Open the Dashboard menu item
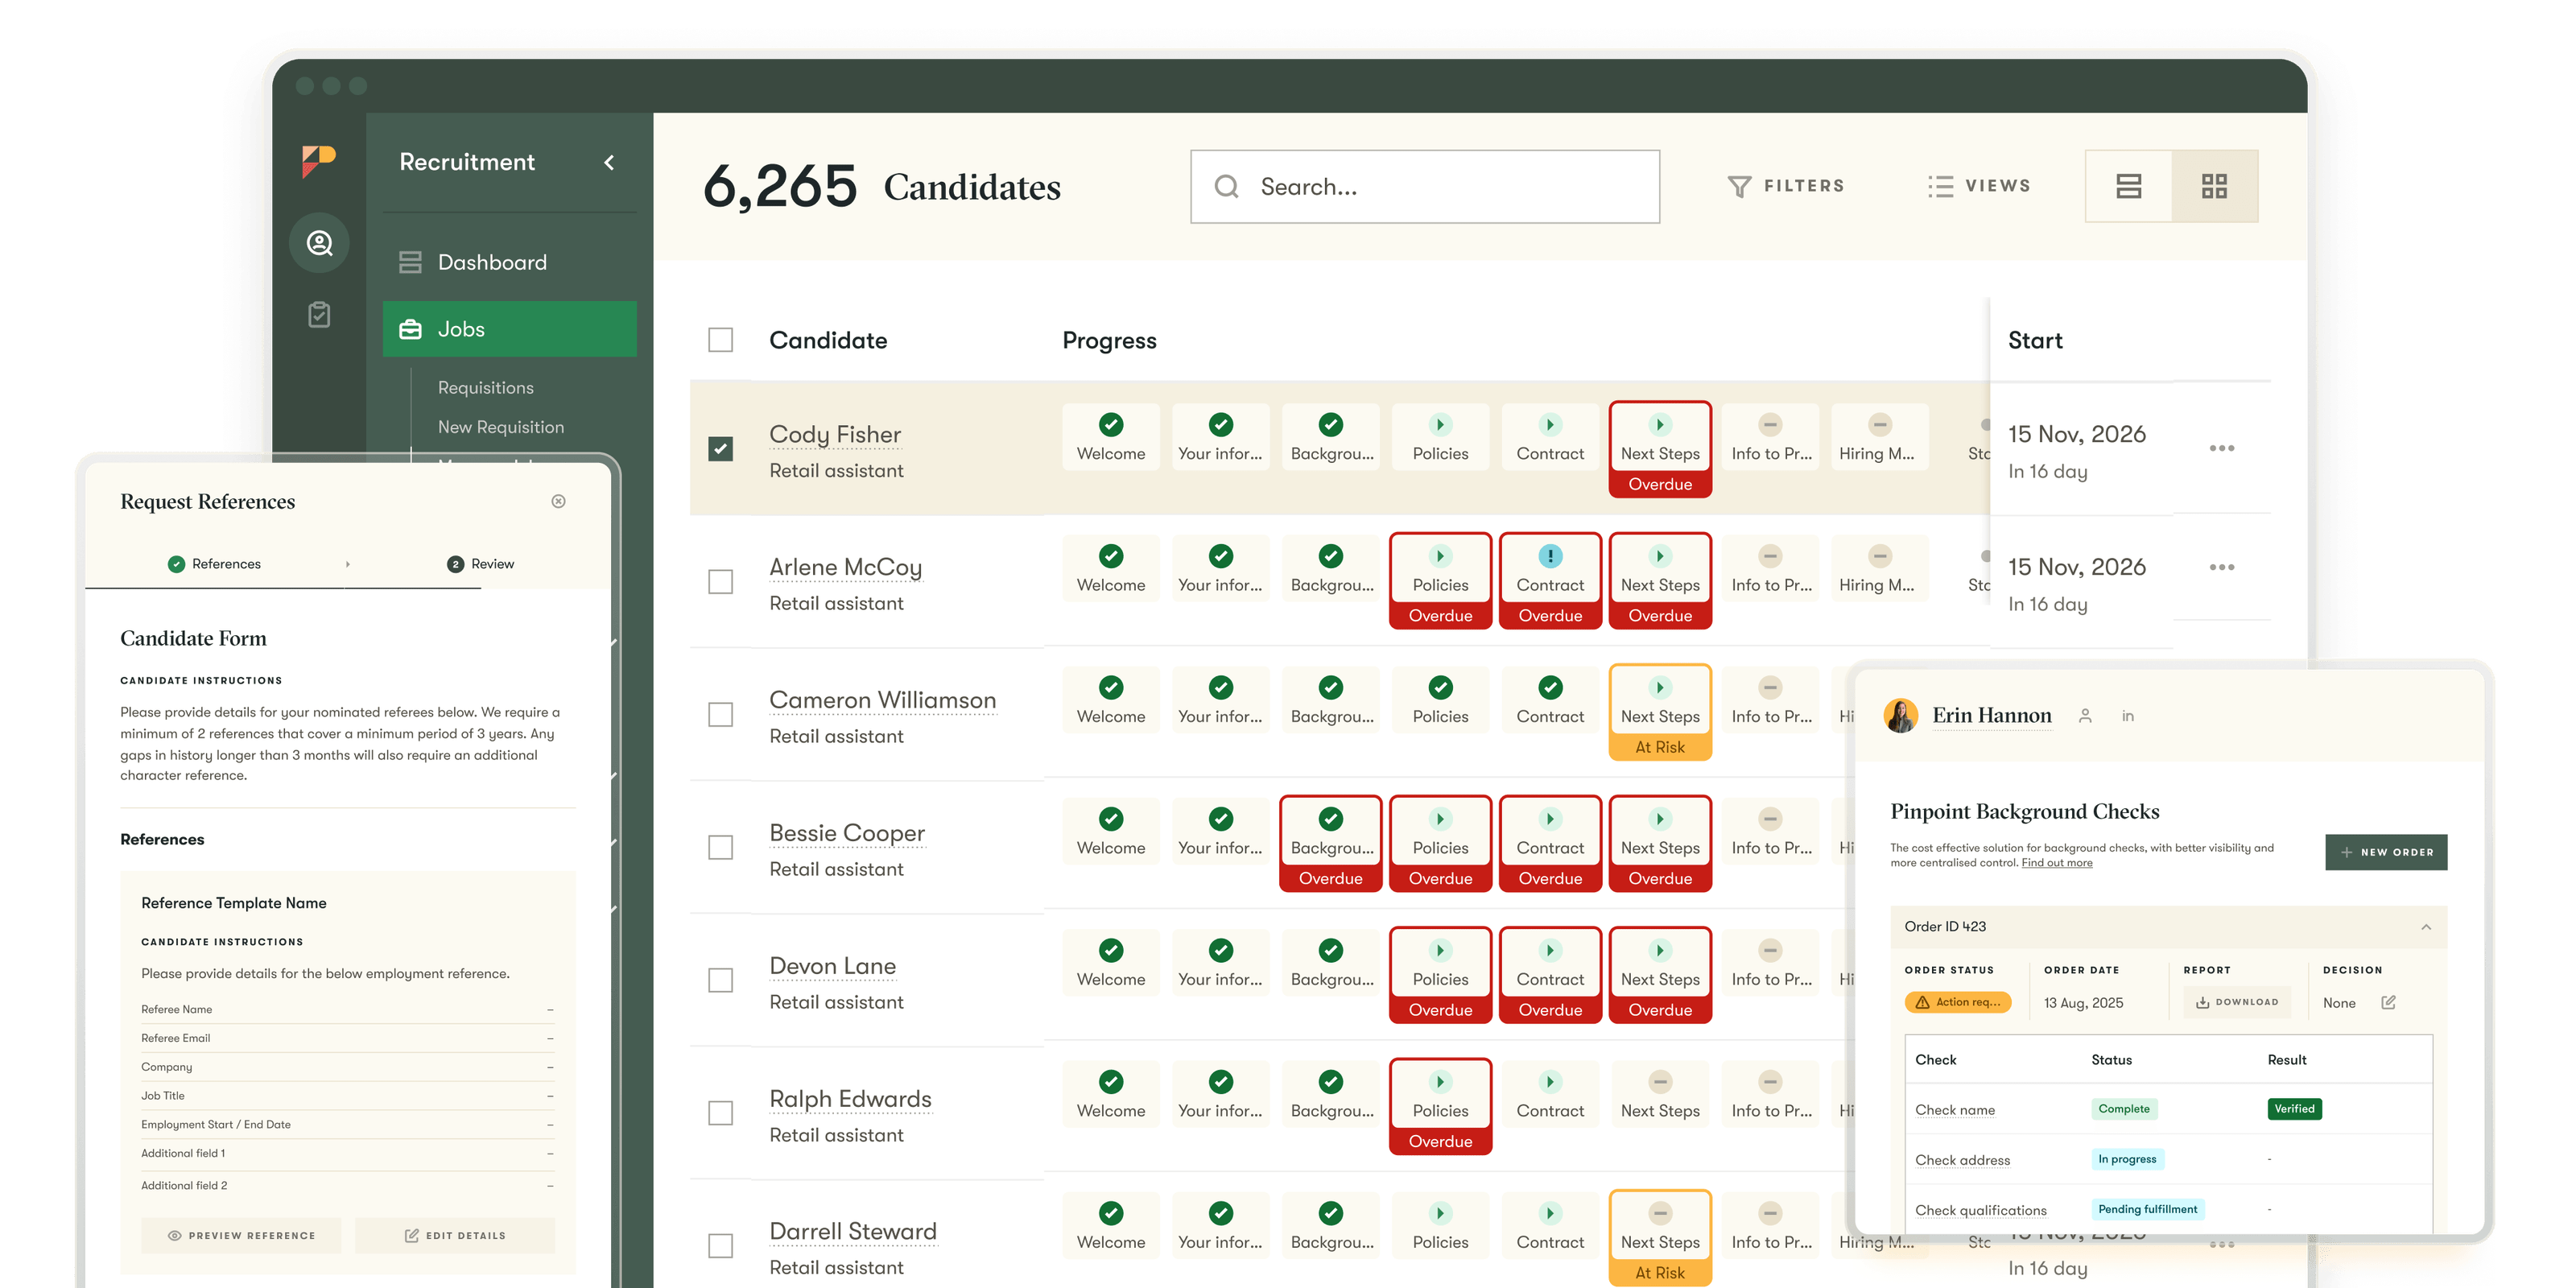2576x1288 pixels. (x=510, y=262)
